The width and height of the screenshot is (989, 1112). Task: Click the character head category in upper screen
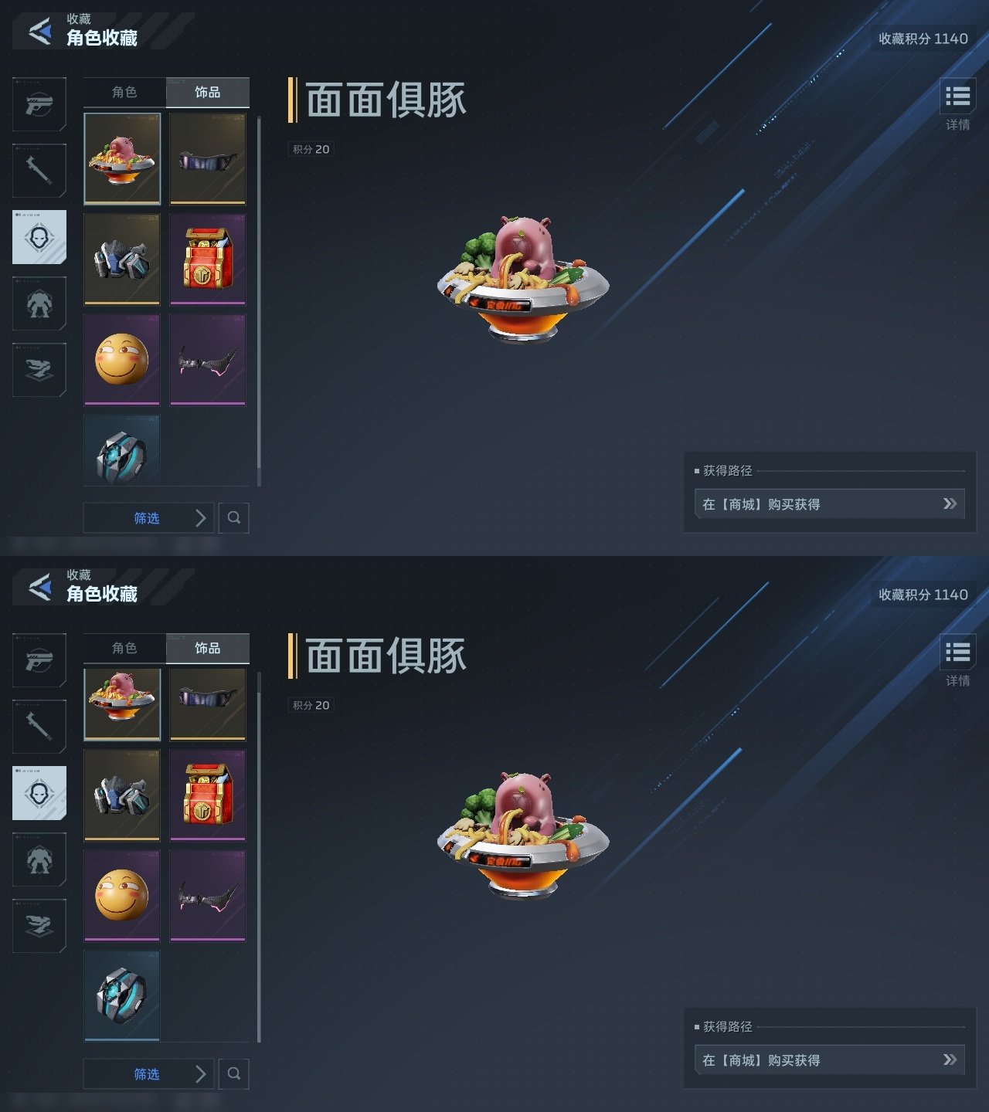39,237
